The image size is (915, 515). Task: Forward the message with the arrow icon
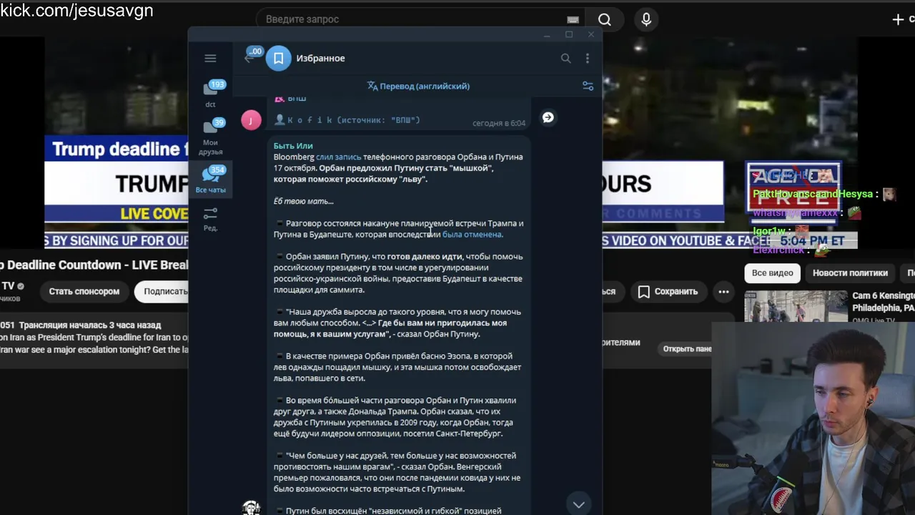(x=548, y=117)
